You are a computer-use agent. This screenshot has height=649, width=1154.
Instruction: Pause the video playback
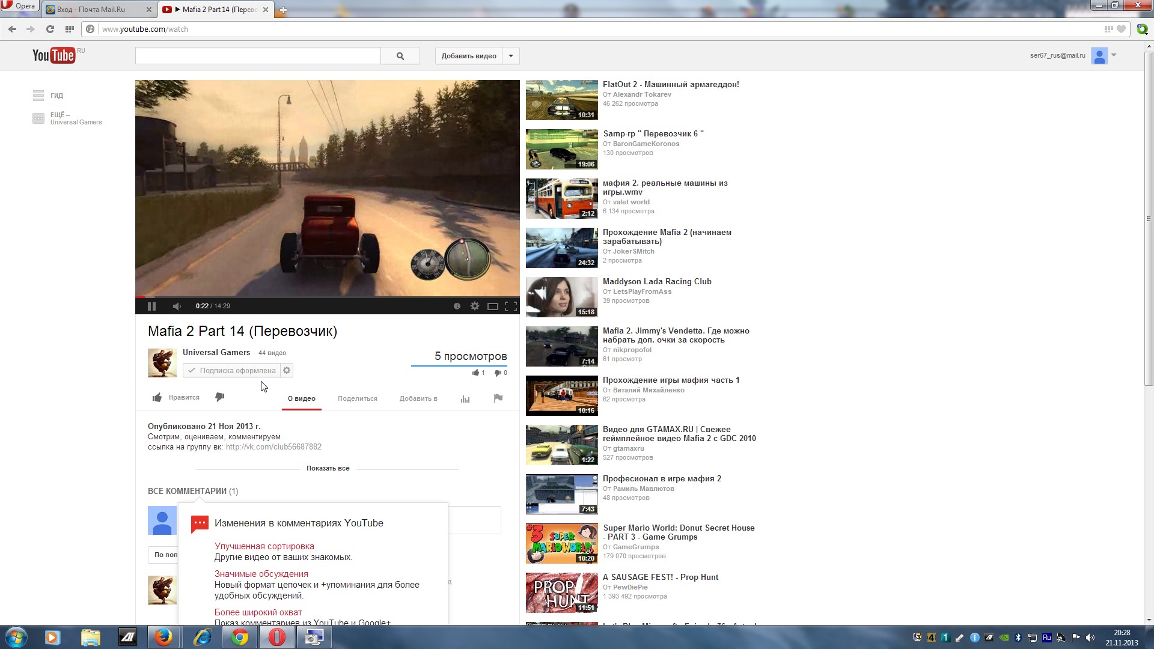pyautogui.click(x=151, y=306)
